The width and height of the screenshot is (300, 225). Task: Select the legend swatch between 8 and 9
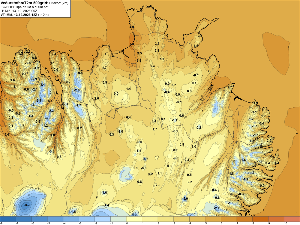pyautogui.click(x=260, y=219)
